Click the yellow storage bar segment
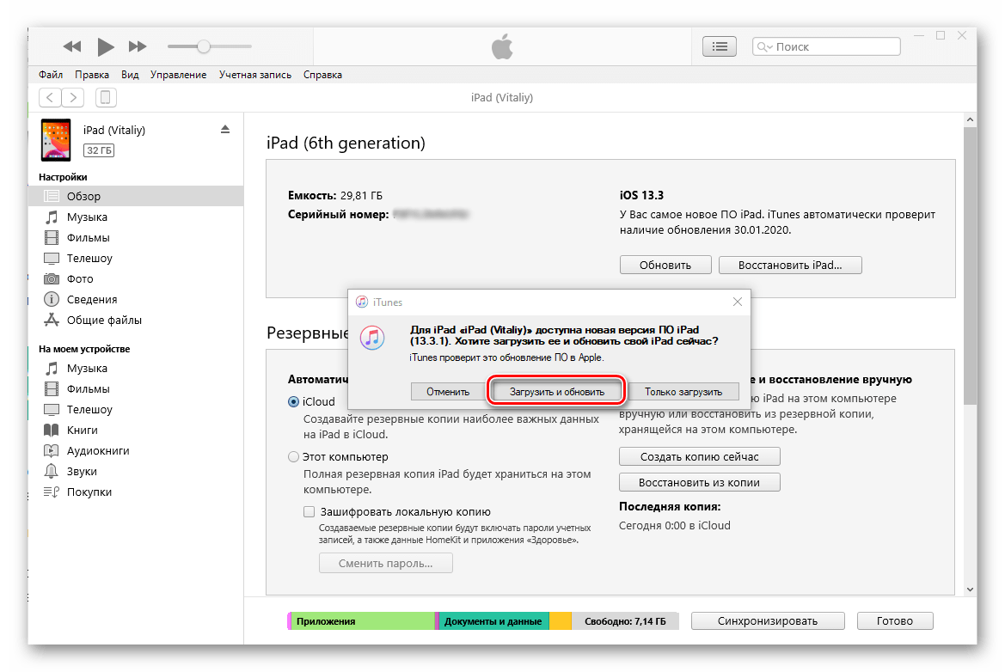This screenshot has height=672, width=1005. point(561,620)
